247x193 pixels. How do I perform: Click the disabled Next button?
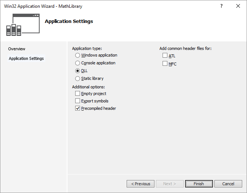170,184
